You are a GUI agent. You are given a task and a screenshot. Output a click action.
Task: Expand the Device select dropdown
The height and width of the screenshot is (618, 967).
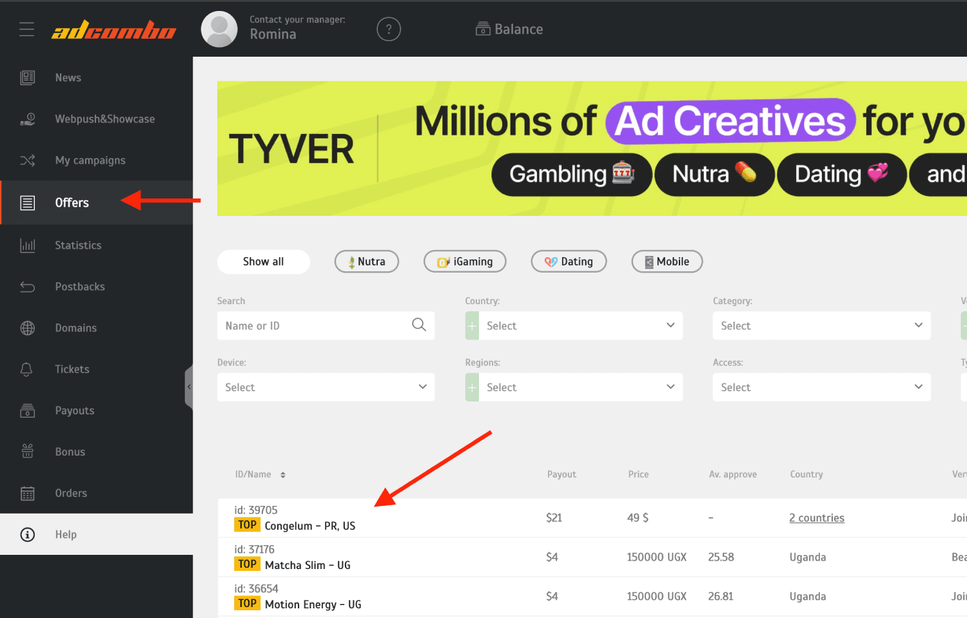[326, 387]
